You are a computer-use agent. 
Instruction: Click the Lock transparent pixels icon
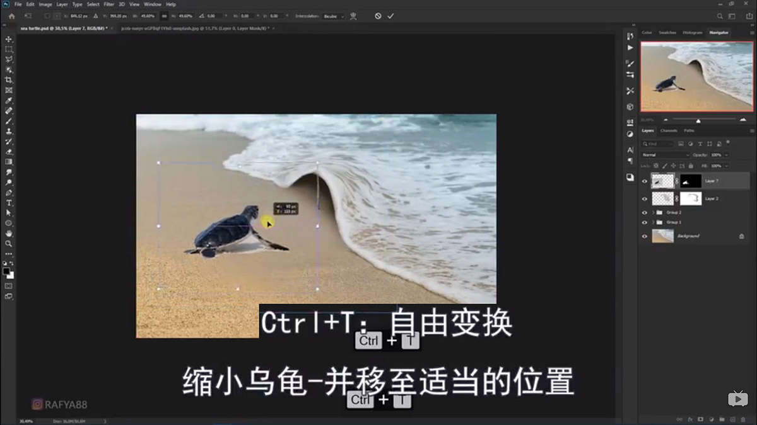click(x=655, y=166)
